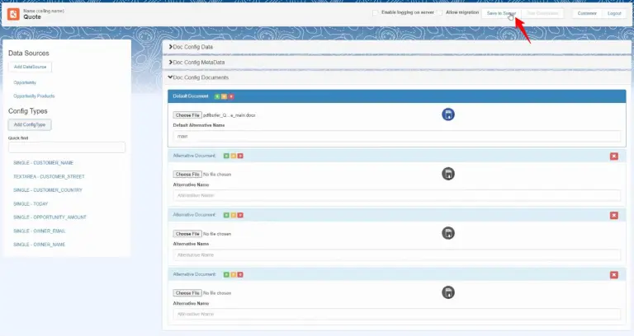Choose a file for the second Alternative Document

187,234
